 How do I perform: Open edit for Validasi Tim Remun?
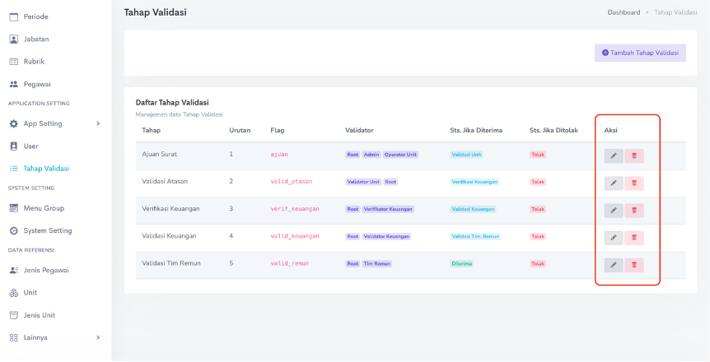click(x=614, y=265)
